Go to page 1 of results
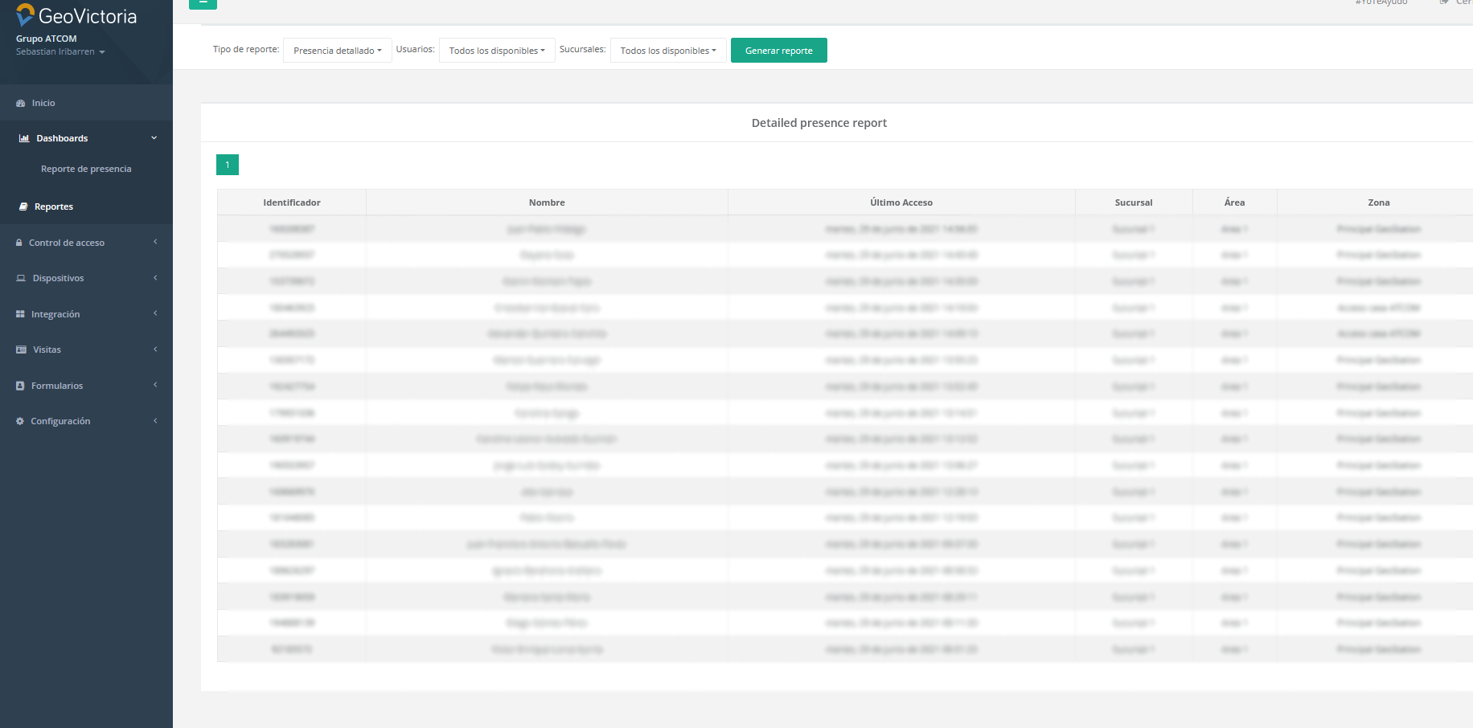The height and width of the screenshot is (728, 1473). coord(228,165)
